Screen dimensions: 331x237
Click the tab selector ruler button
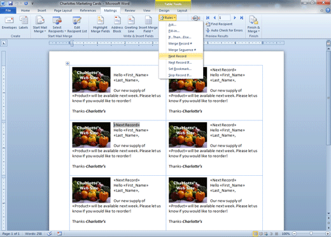tap(4, 43)
